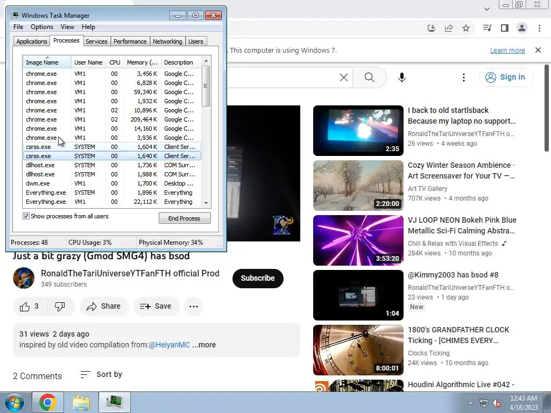Open Sort by for comments
551x413 pixels.
coord(101,374)
